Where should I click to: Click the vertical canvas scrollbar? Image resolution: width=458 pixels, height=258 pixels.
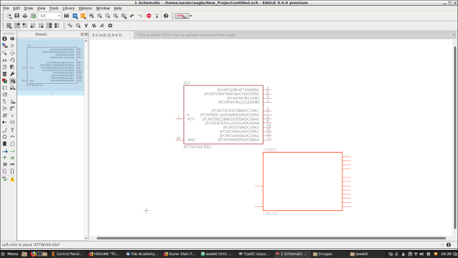[x=455, y=138]
